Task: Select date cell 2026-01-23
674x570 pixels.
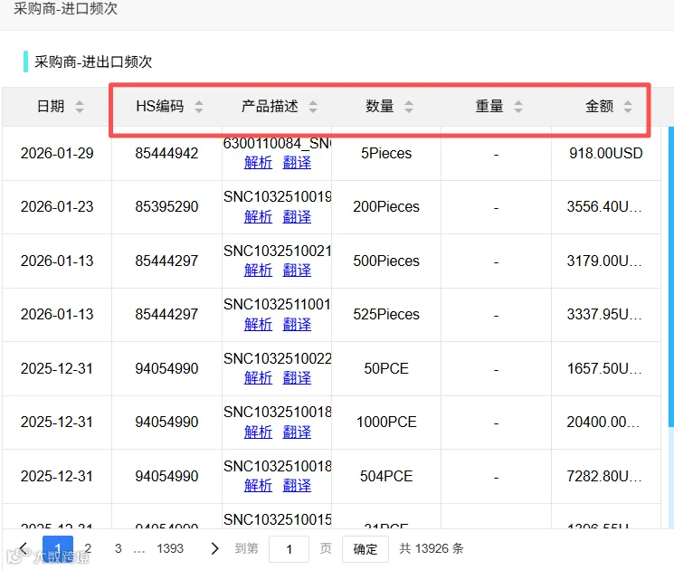Action: pos(57,207)
